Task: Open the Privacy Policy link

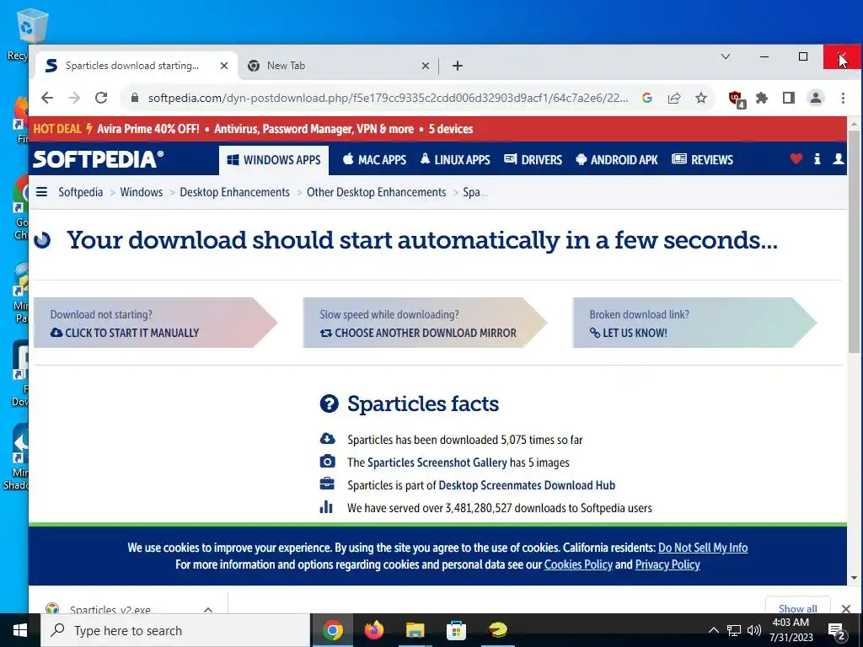Action: (x=667, y=564)
